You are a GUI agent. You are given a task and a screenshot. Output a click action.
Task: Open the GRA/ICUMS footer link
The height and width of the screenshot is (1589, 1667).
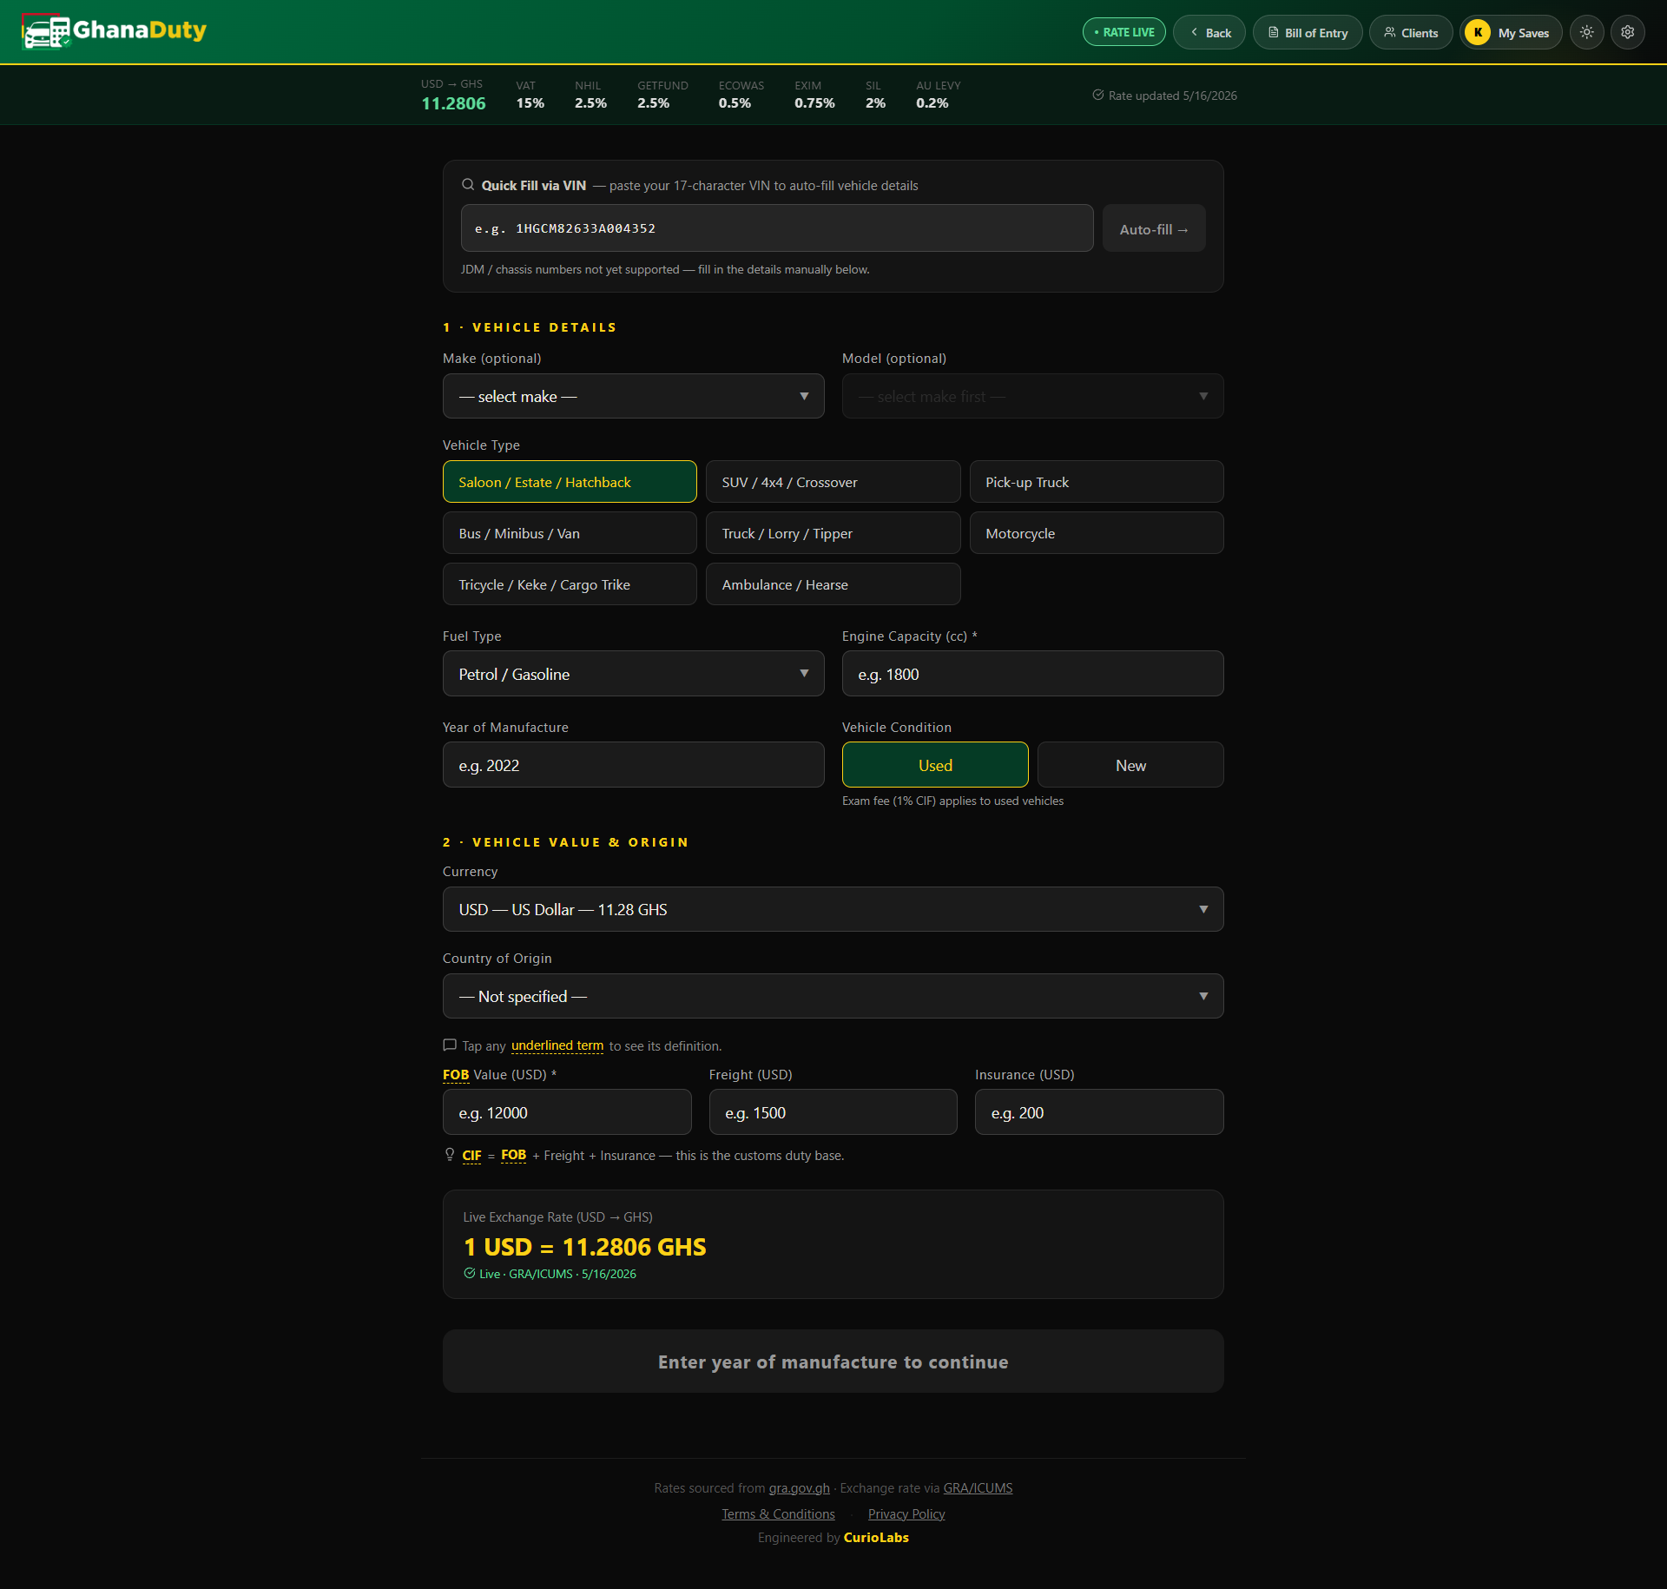(978, 1488)
